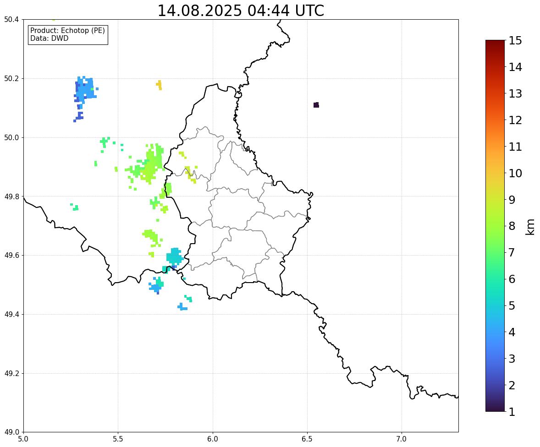Click the x-axis label 6.5
540x447 pixels.
click(x=307, y=439)
